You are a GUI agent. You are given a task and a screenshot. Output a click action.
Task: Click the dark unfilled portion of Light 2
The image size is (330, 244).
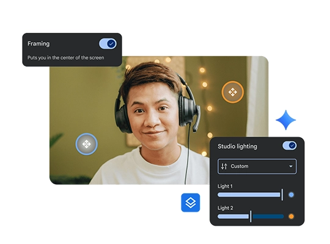268,217
